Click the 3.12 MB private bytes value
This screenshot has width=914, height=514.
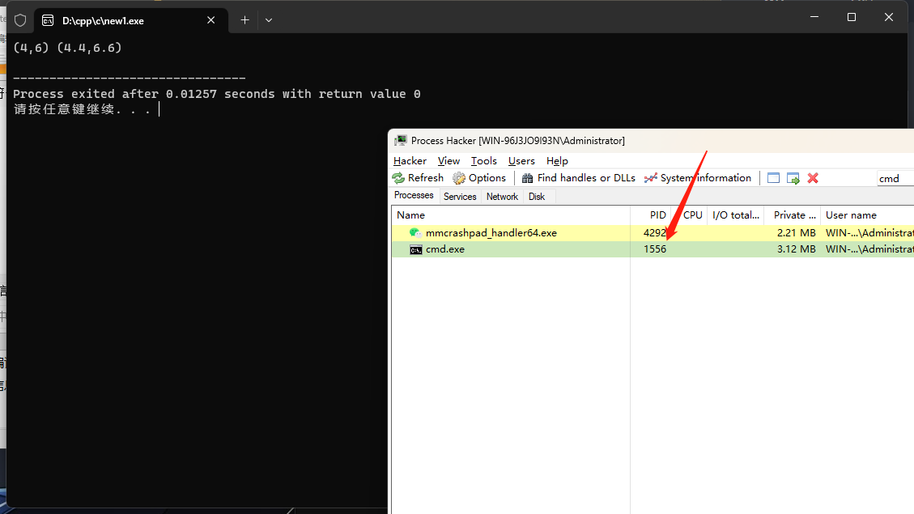(x=797, y=249)
